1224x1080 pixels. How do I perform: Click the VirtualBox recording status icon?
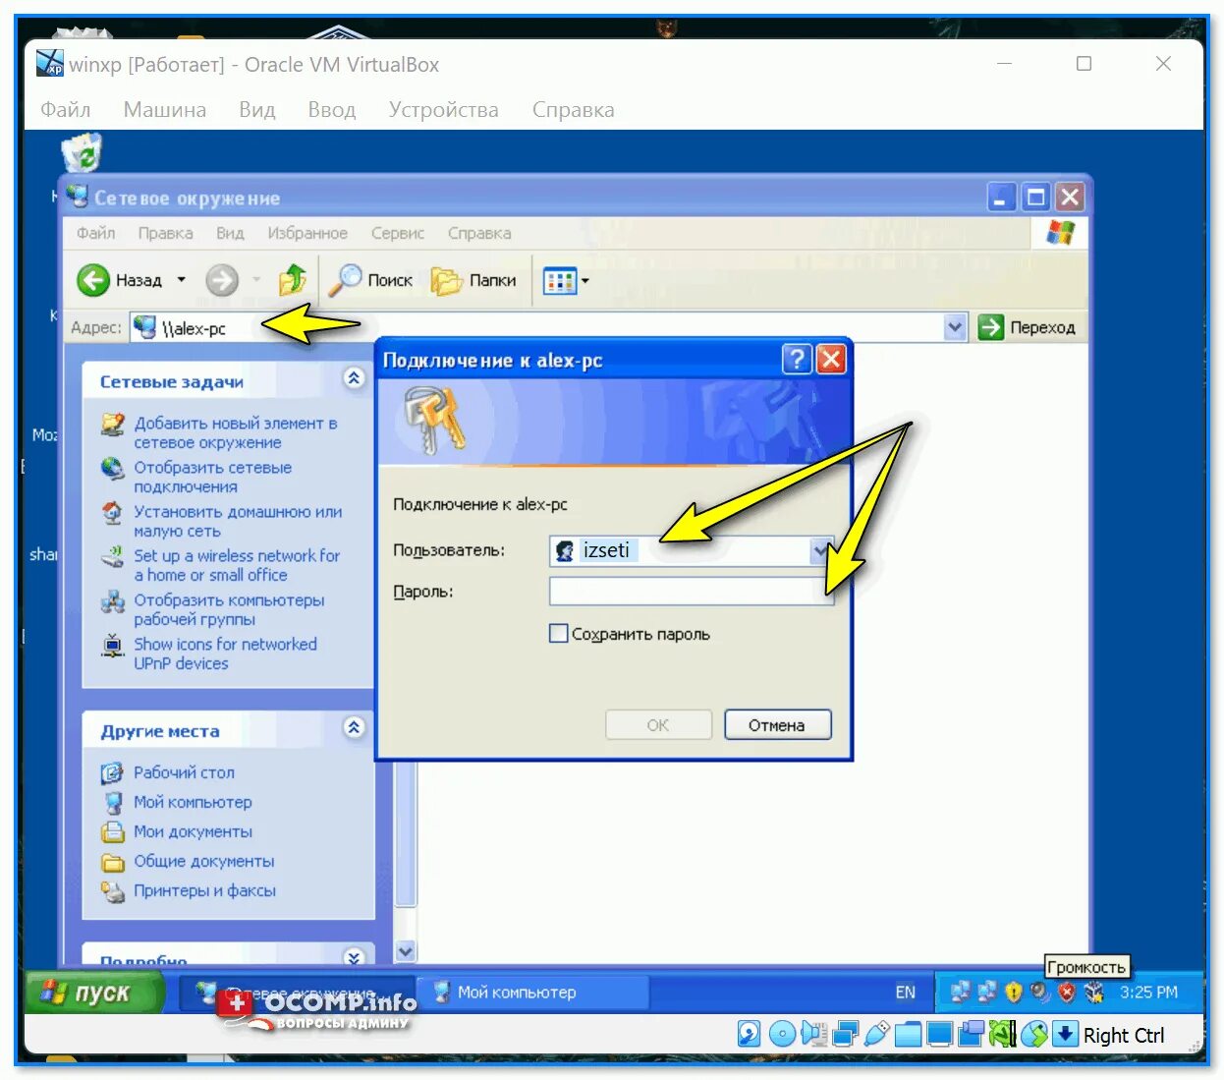point(972,1034)
